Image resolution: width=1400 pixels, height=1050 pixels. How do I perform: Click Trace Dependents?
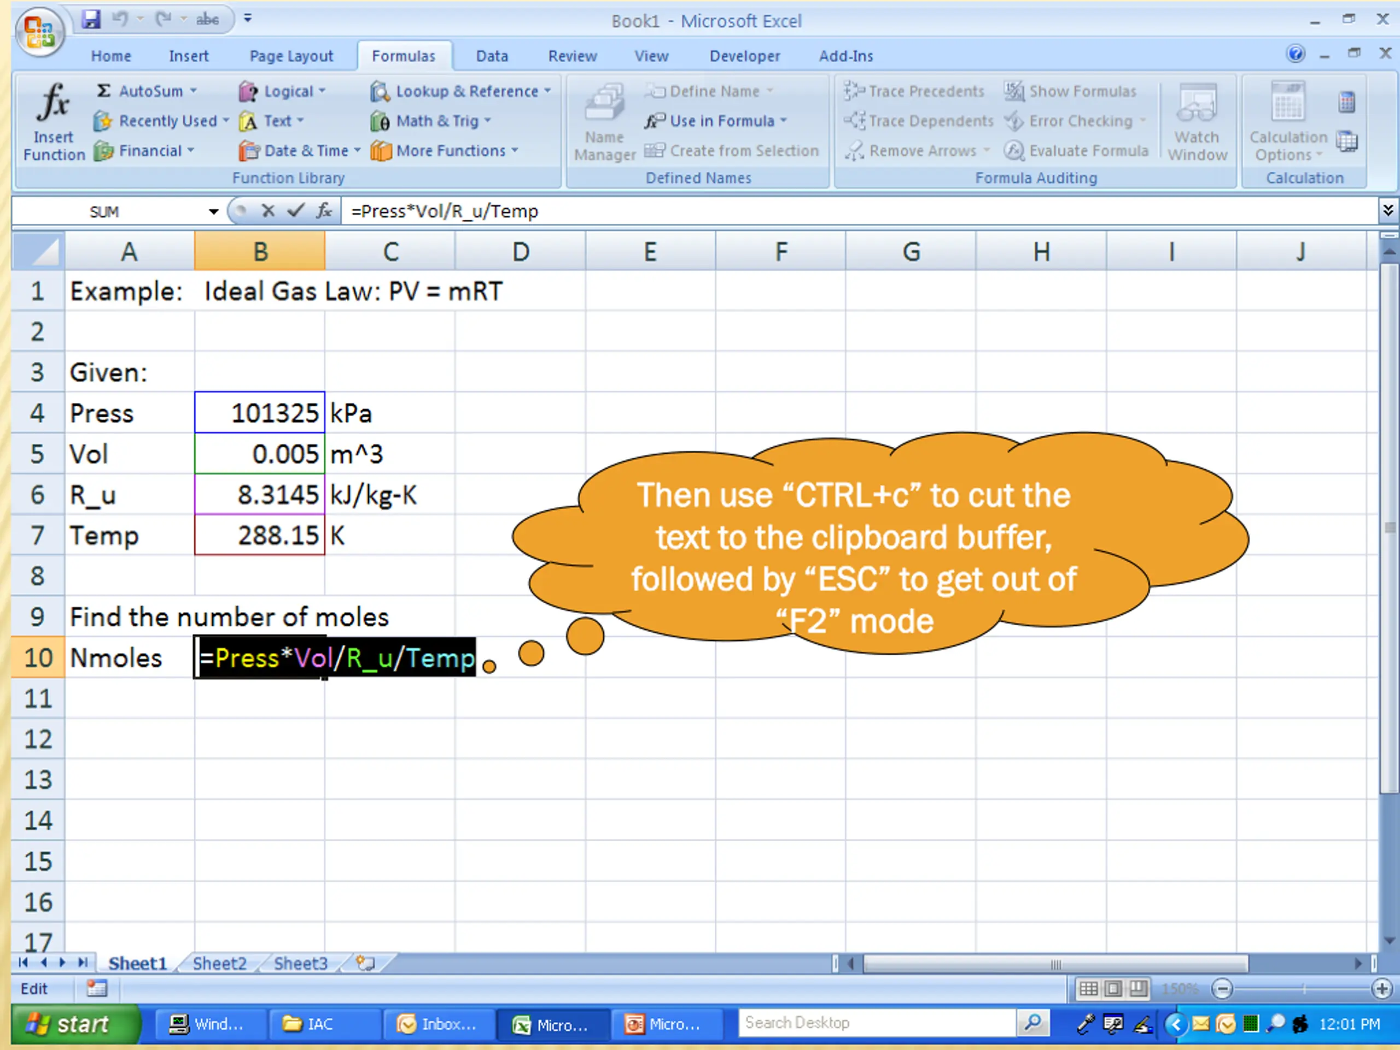tap(918, 120)
